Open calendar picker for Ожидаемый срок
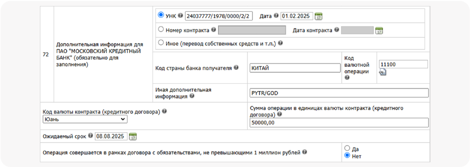Screen dimensions: 470x167 point(133,136)
